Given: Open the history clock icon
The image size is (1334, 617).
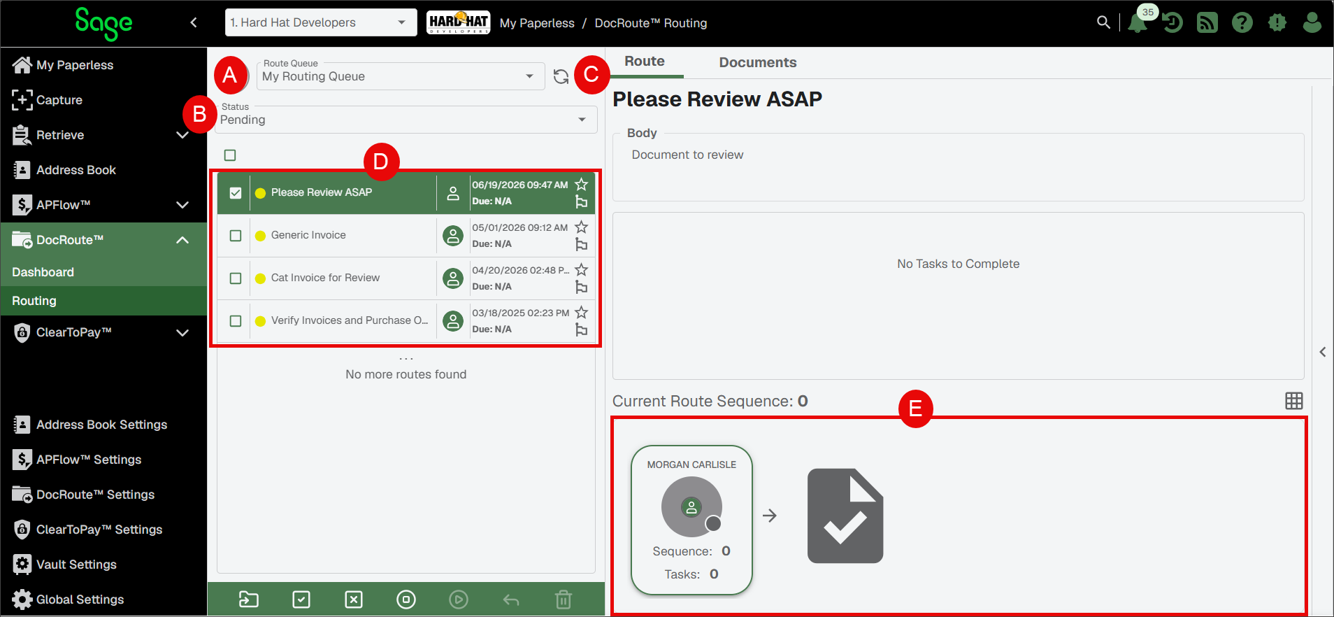Looking at the screenshot, I should [1172, 23].
